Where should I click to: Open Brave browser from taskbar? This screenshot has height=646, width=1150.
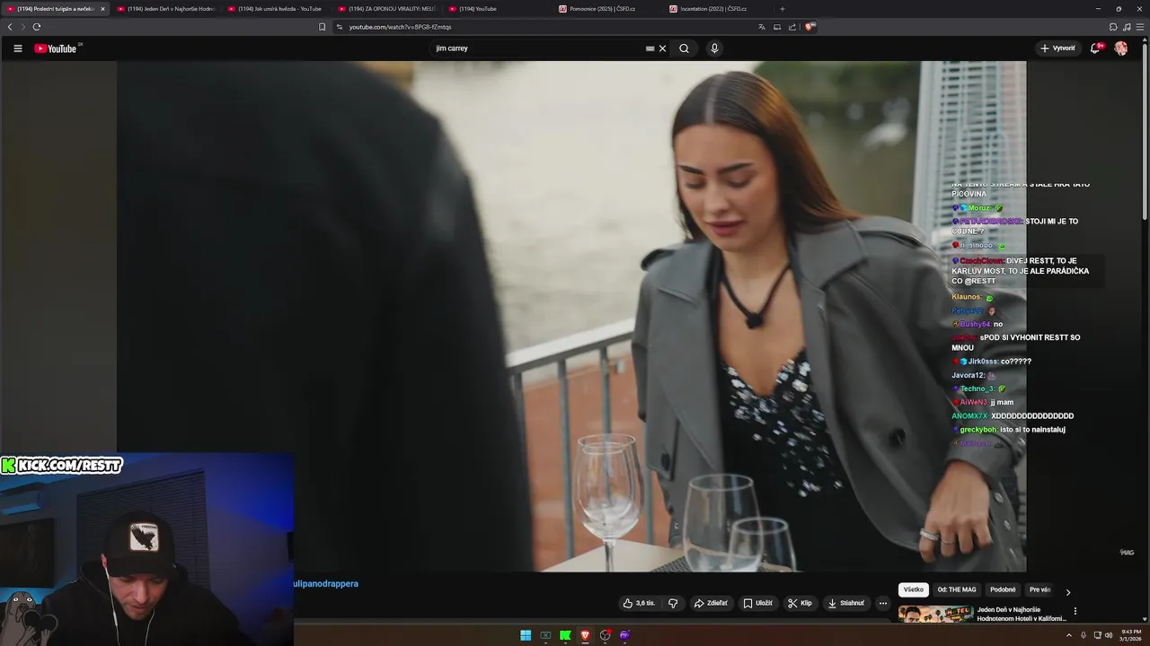click(x=585, y=635)
